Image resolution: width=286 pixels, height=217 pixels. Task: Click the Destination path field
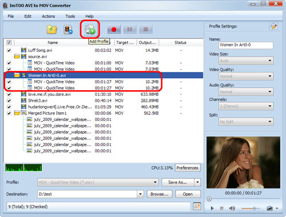point(88,194)
